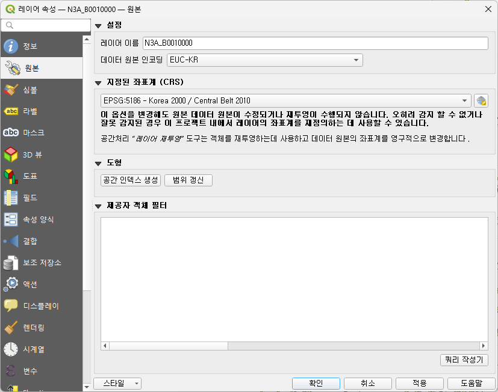Open the 보조 저장소 database icon
Viewport: 498px width, 392px height.
point(11,263)
